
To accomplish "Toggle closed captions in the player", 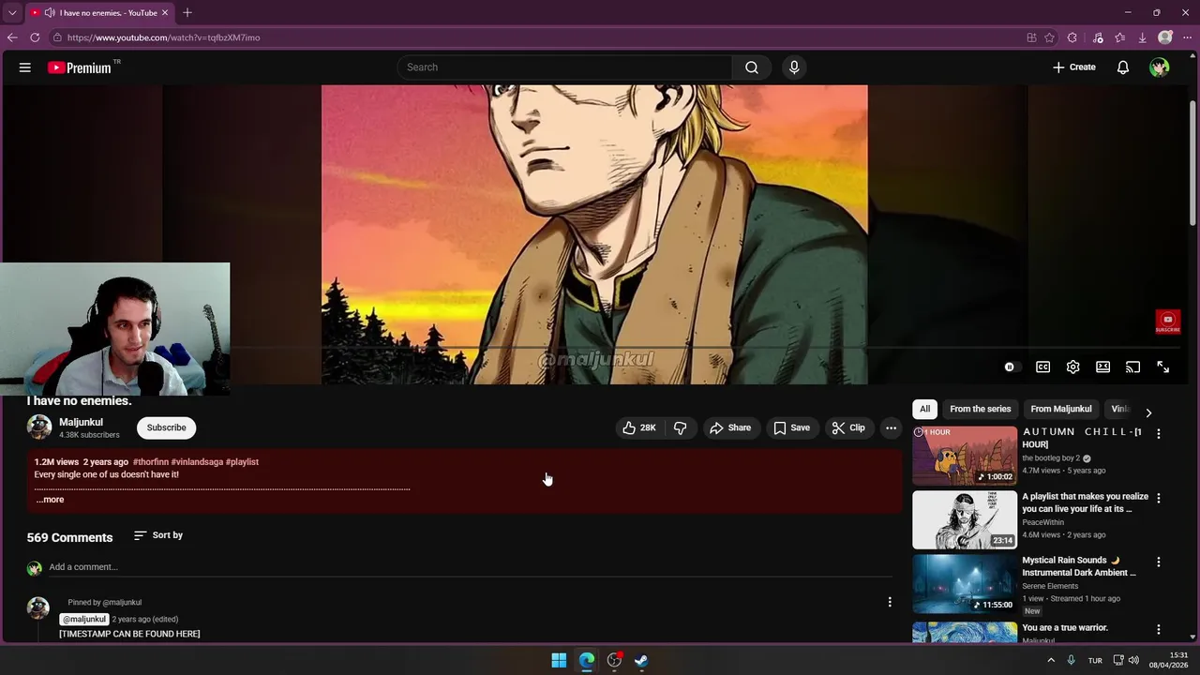I will coord(1042,367).
